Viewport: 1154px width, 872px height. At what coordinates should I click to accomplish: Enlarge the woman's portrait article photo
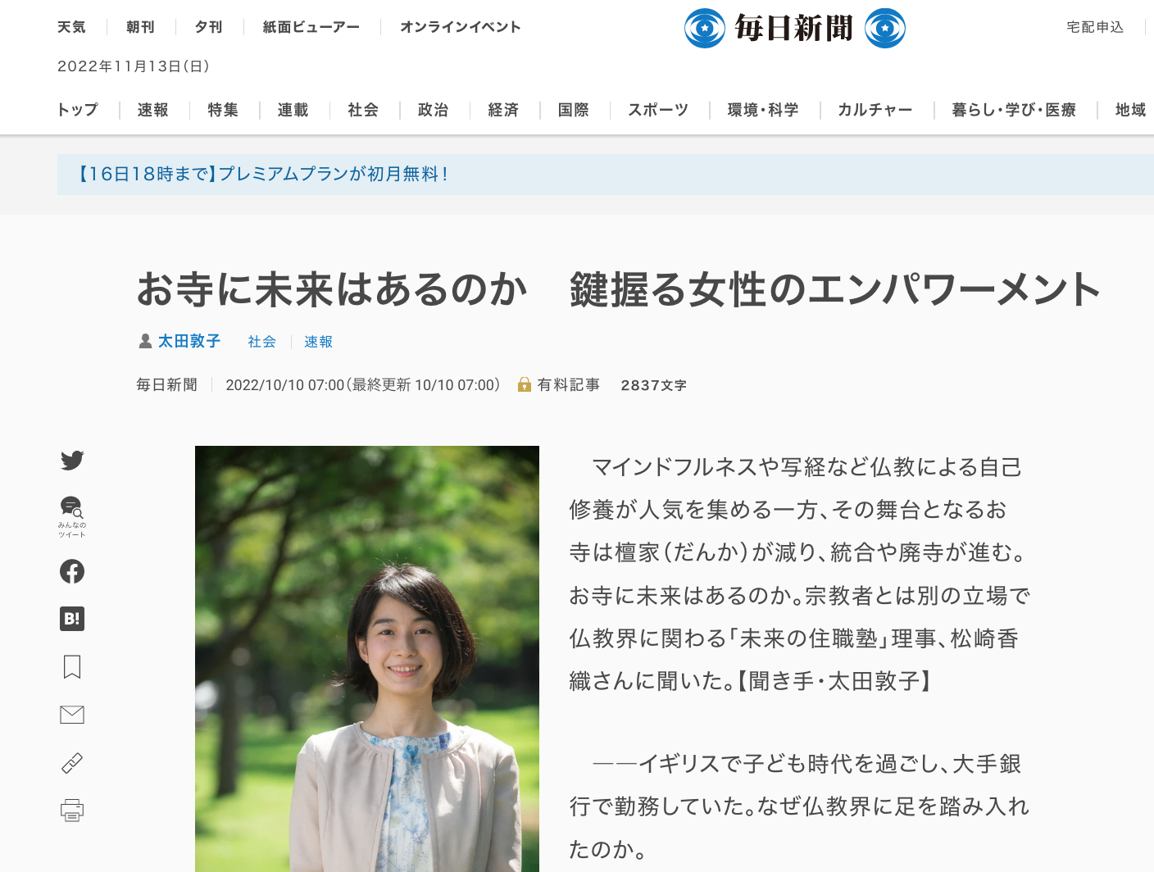point(367,659)
